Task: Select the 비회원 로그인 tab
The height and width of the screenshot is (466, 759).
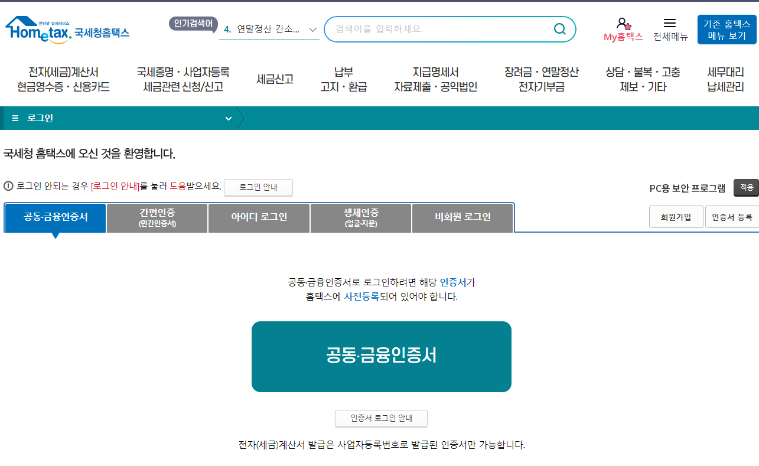Action: [x=462, y=218]
